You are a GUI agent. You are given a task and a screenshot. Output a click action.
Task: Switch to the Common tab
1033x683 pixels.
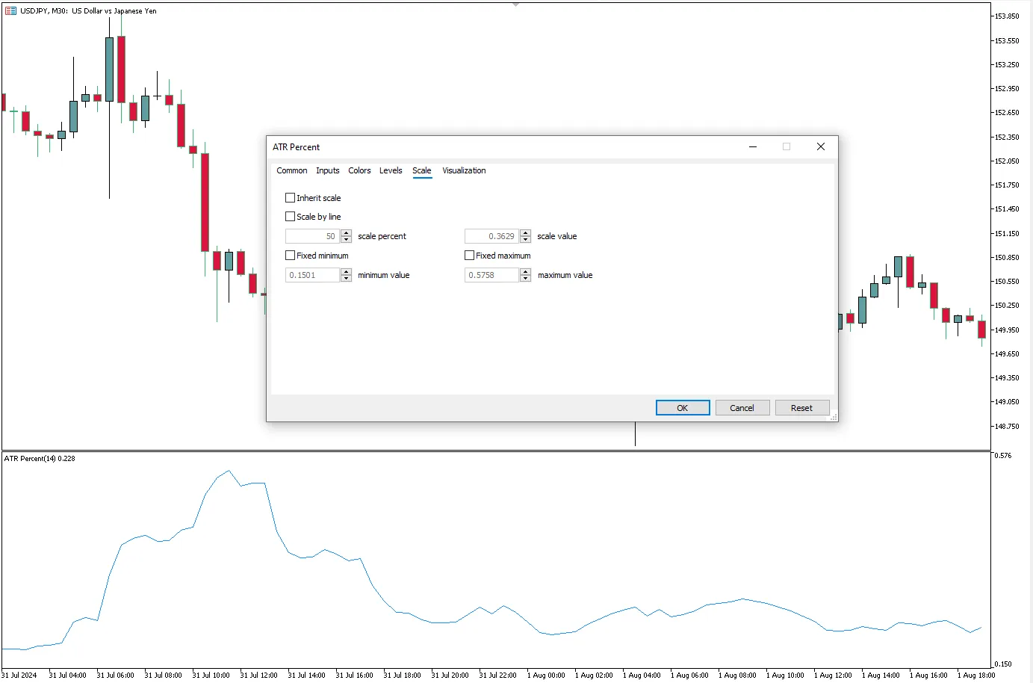[291, 171]
